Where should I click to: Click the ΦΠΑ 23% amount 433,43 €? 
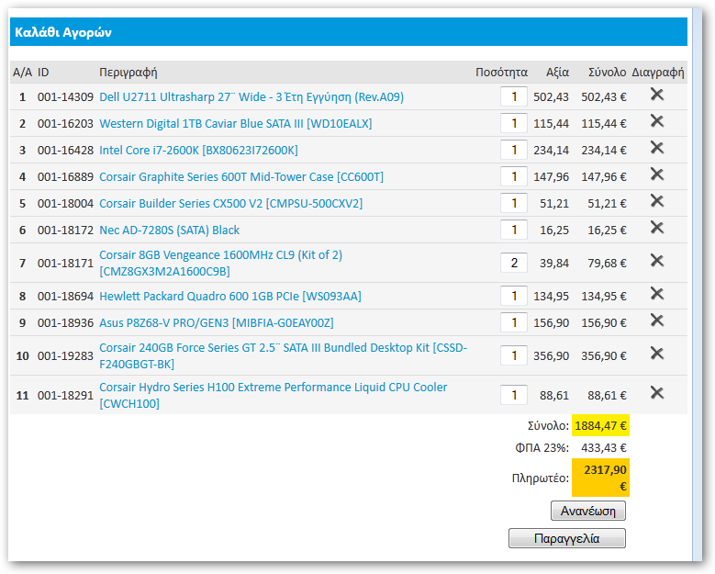604,448
